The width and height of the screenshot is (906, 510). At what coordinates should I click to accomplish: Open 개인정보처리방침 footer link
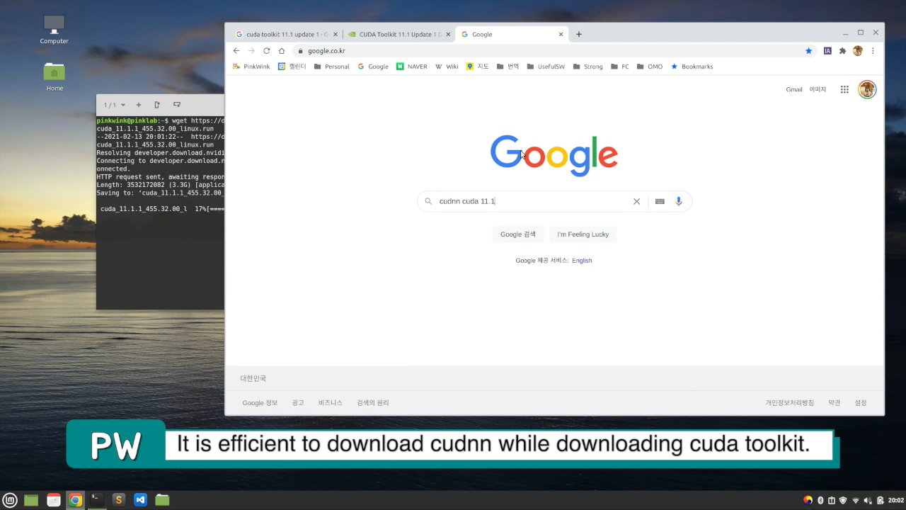point(790,403)
